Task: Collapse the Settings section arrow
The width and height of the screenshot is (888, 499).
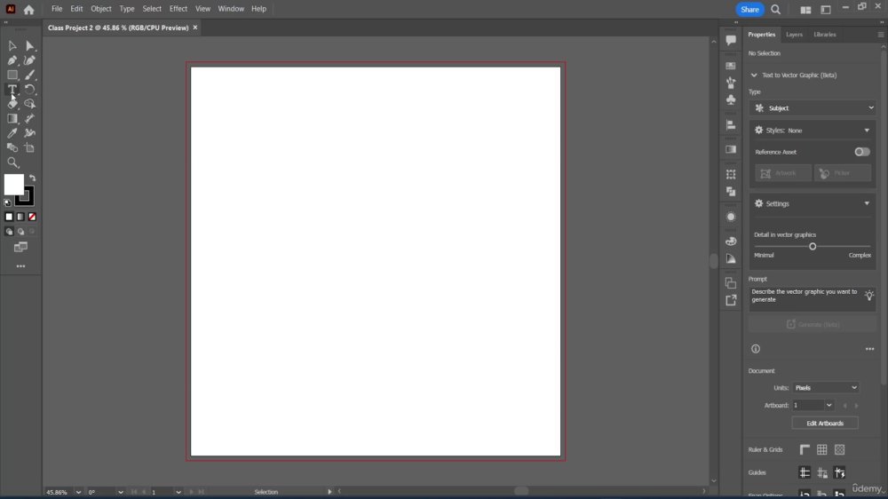Action: click(867, 203)
